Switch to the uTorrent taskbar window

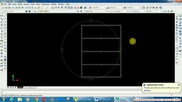pos(83,99)
